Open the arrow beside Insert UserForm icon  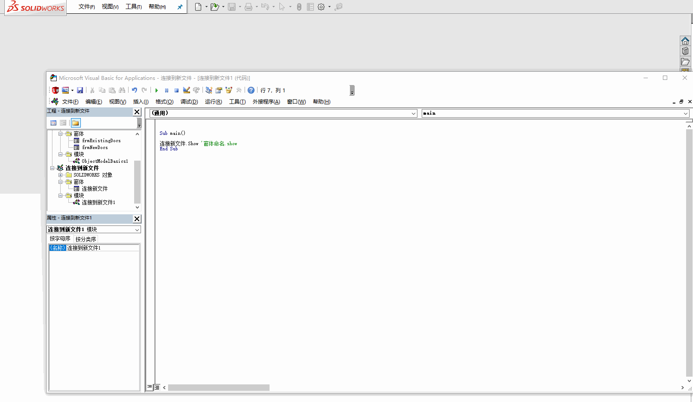pos(72,90)
